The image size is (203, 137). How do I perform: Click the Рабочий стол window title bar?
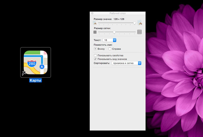[x=118, y=13]
